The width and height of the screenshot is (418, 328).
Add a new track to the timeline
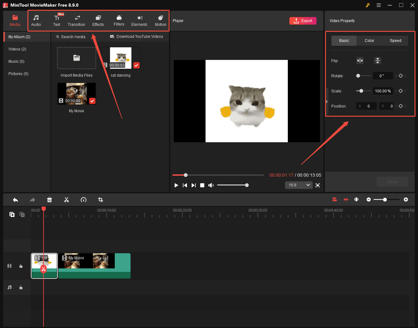[x=12, y=214]
